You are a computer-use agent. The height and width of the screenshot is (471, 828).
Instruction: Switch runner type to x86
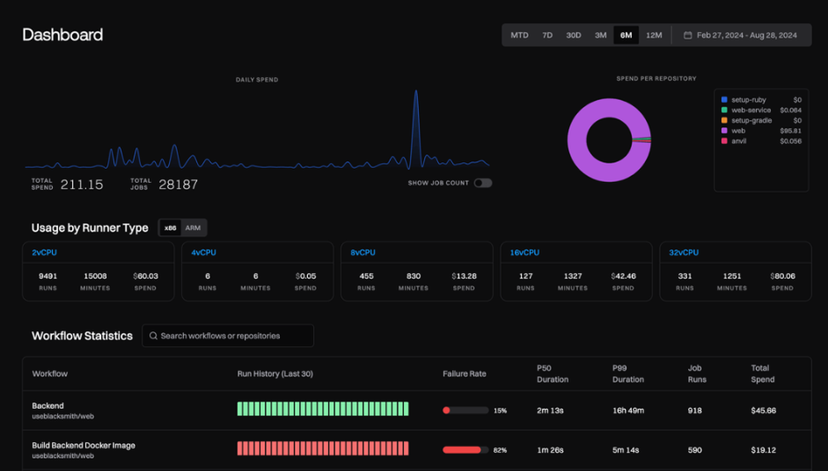click(170, 228)
